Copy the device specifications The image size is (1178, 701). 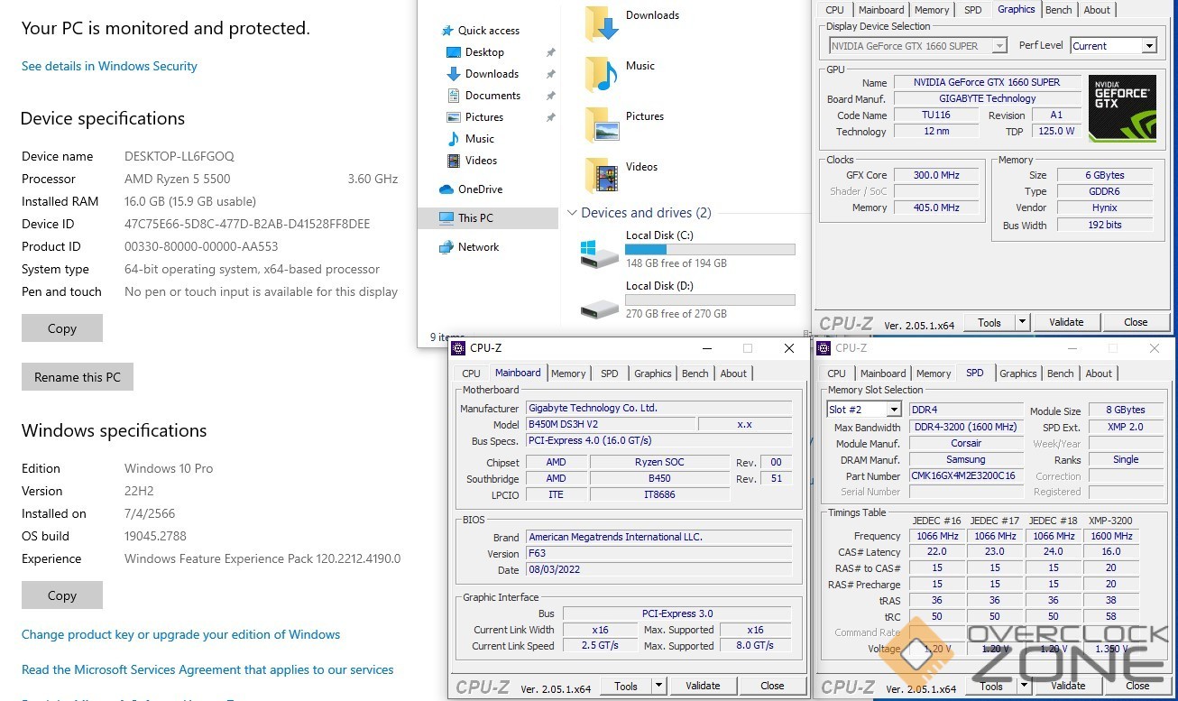coord(62,328)
